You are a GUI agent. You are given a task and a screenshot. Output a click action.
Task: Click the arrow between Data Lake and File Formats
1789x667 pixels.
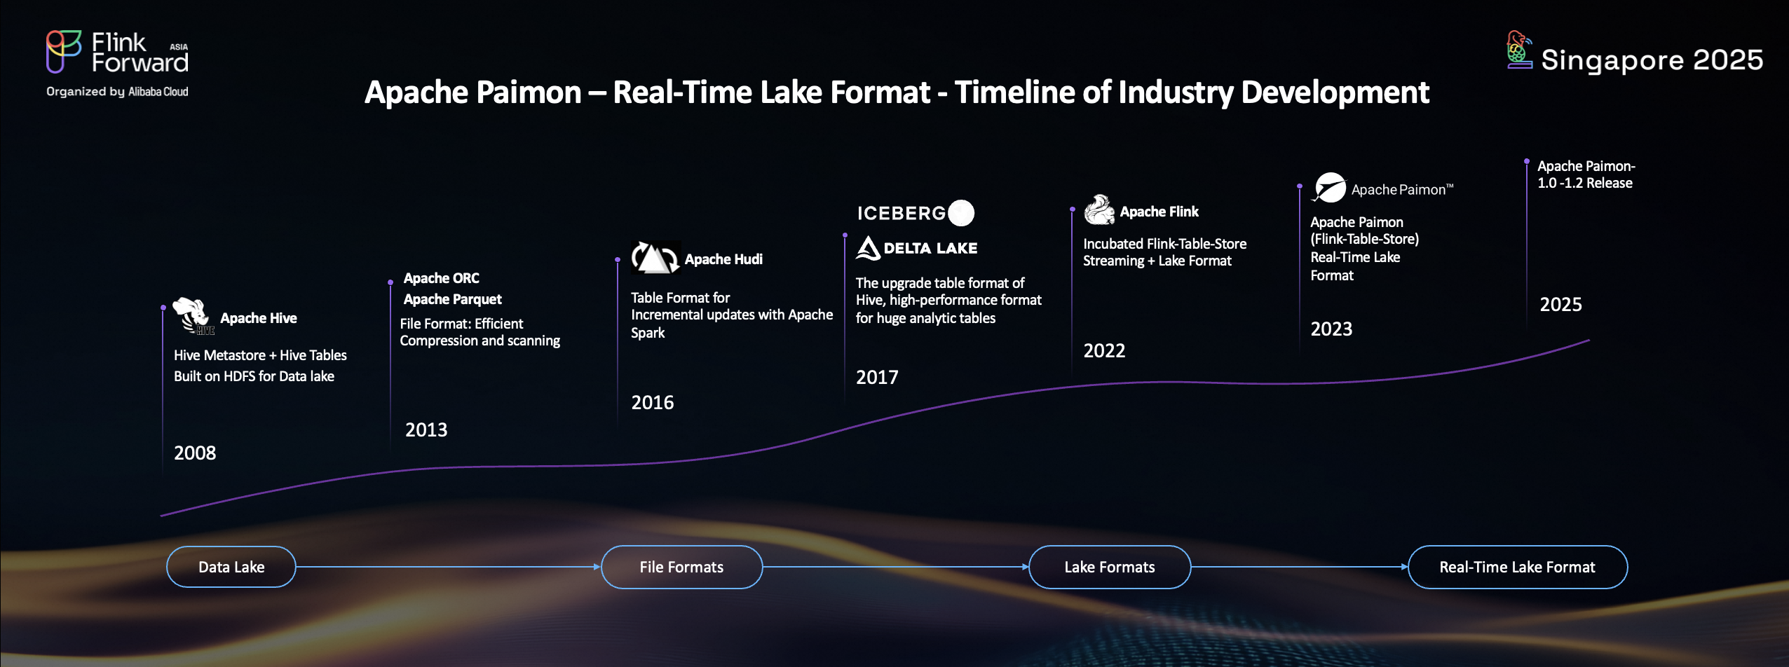click(448, 567)
